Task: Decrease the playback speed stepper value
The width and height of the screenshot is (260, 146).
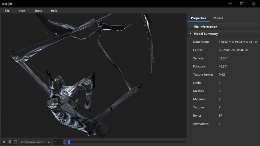Action: [64, 143]
